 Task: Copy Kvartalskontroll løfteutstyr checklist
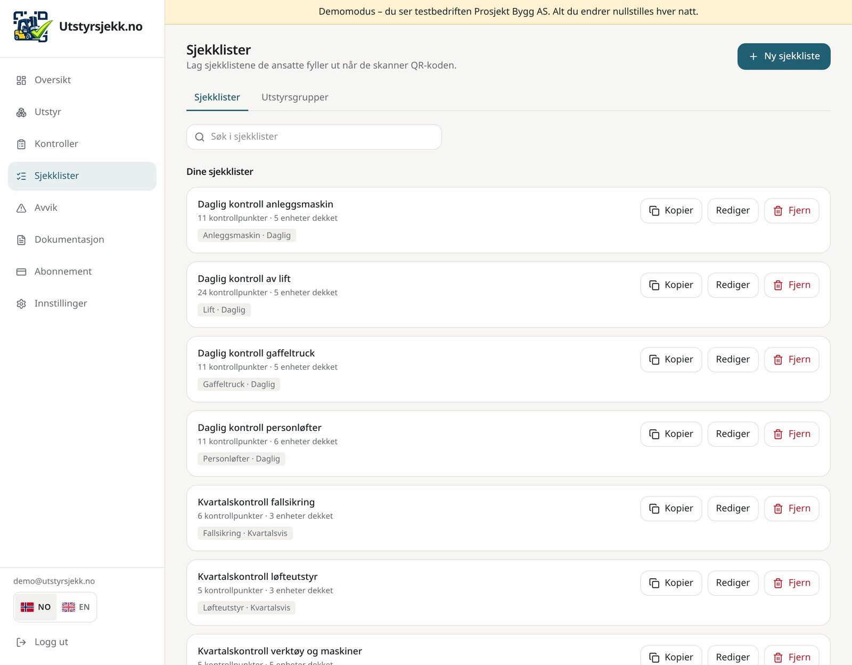click(x=671, y=583)
